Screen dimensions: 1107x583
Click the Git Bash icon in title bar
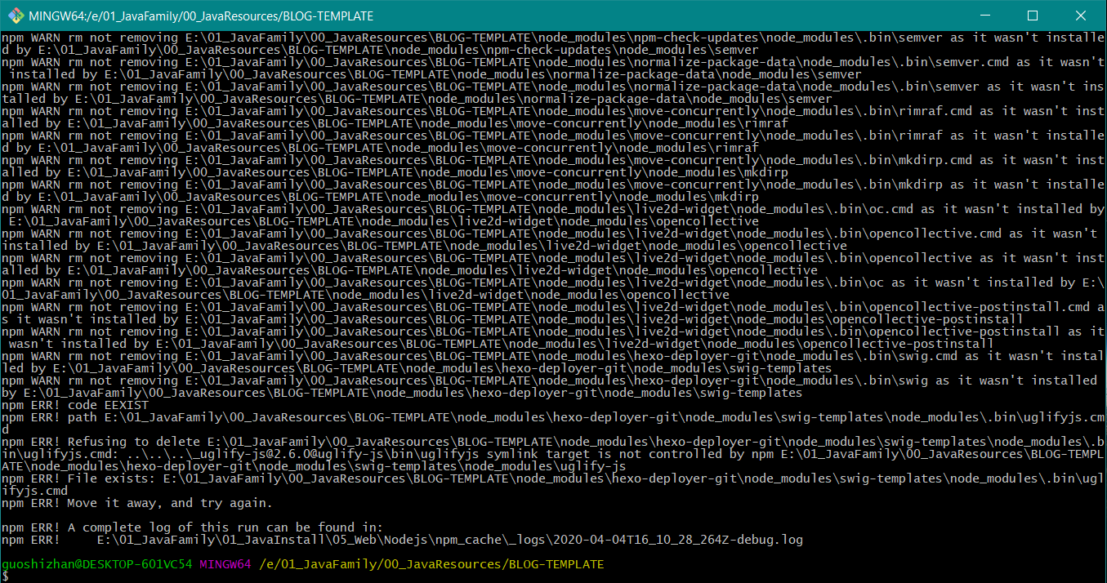click(x=13, y=16)
